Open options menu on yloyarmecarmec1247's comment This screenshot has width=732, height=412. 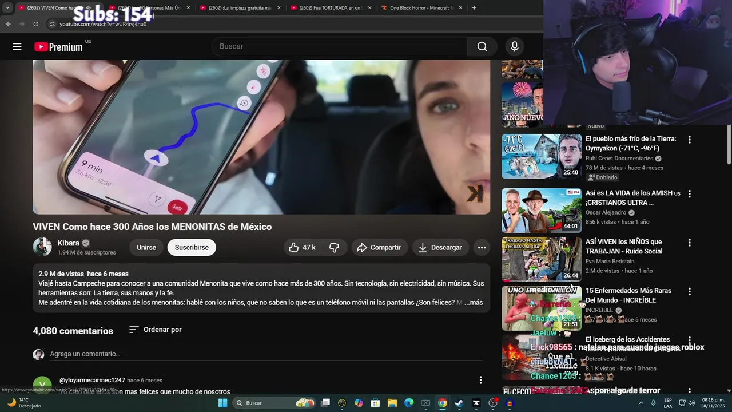tap(480, 380)
